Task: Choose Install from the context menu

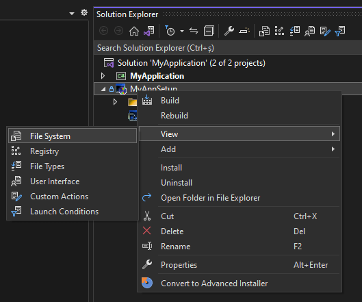Action: pos(240,168)
